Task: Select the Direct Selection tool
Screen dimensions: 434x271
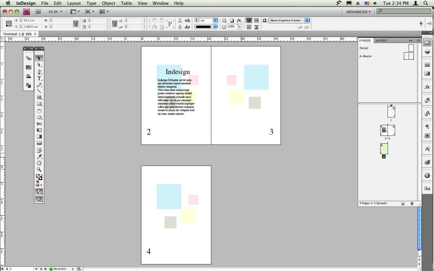Action: pyautogui.click(x=39, y=64)
